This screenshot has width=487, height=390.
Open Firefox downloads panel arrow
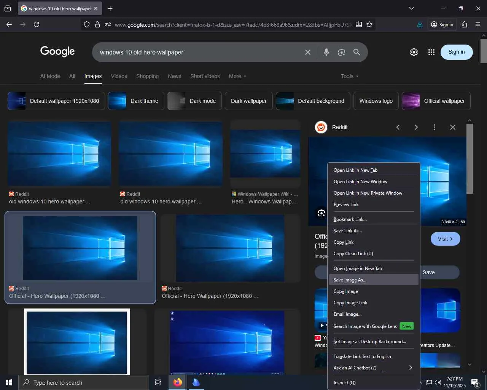[420, 24]
